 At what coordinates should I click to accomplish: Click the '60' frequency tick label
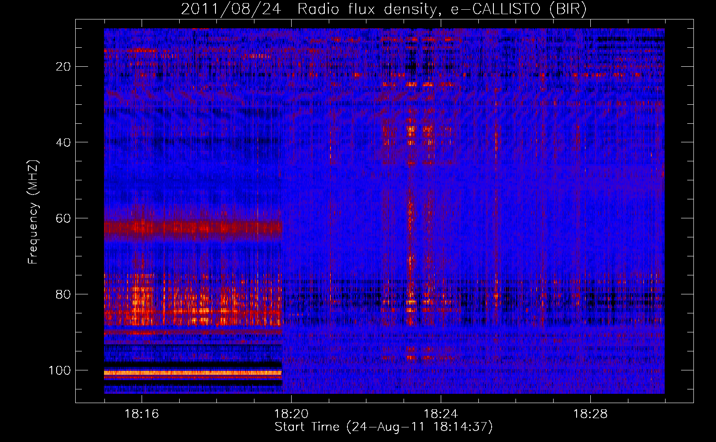point(64,218)
